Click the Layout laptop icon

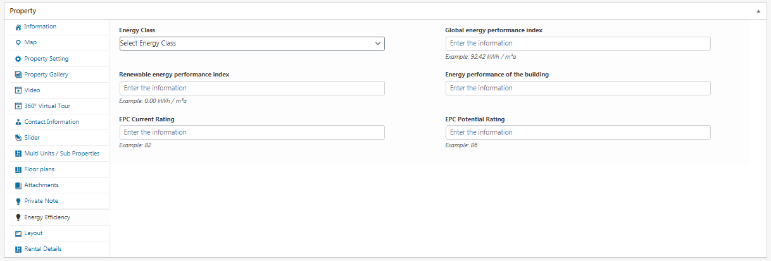tap(18, 233)
